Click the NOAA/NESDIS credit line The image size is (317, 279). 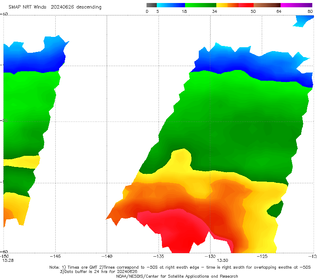[177, 276]
